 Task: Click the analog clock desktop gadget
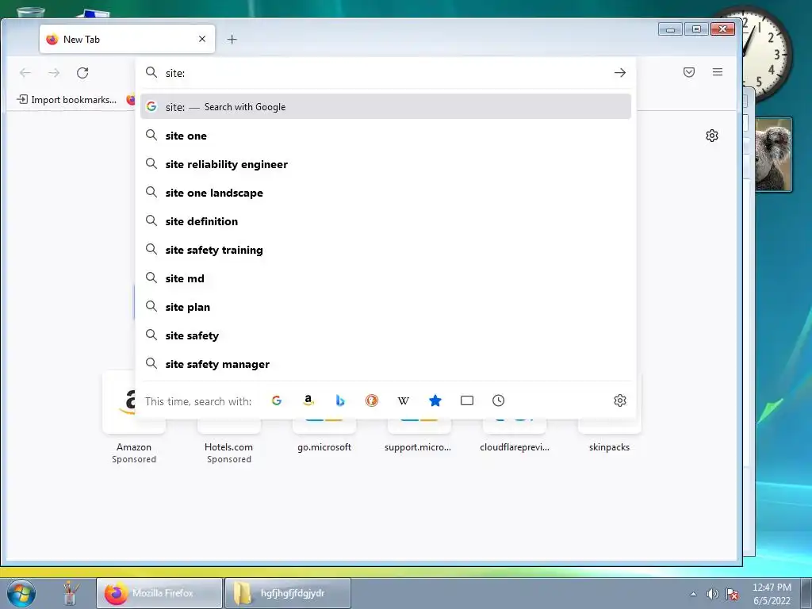(767, 53)
